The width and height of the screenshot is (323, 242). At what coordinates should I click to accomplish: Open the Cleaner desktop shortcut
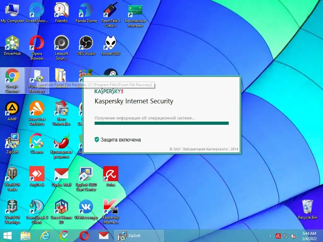click(x=37, y=144)
